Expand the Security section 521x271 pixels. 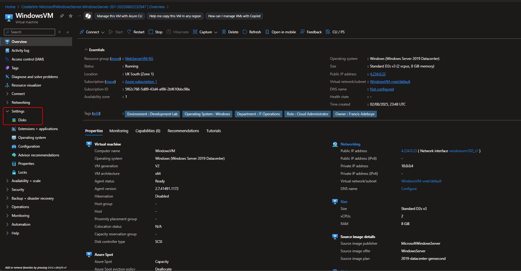tap(18, 190)
